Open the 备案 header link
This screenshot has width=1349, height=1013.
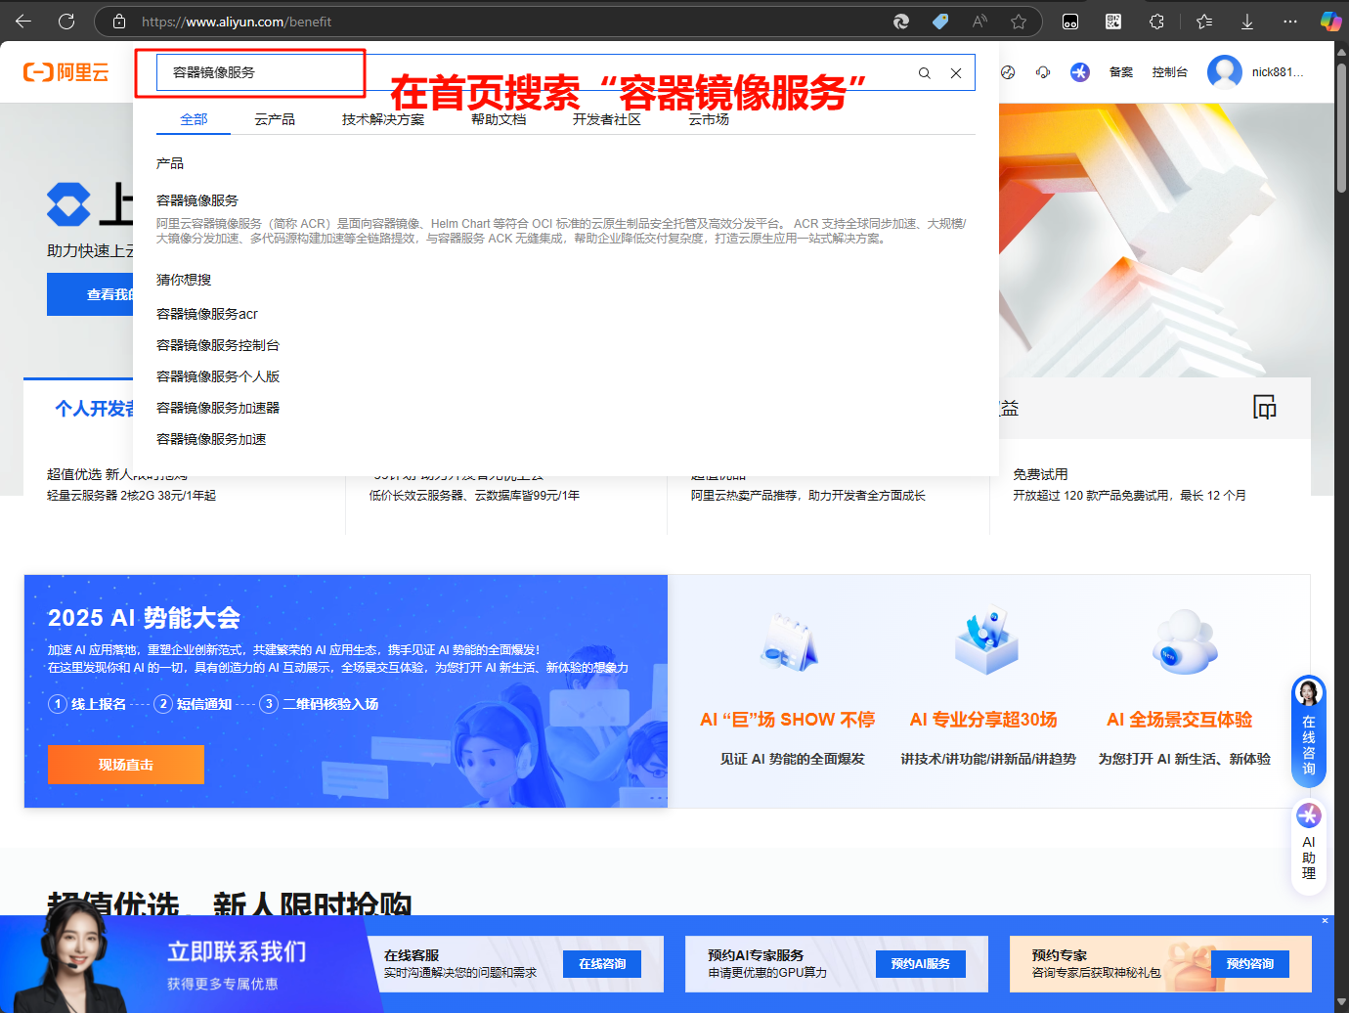(x=1121, y=72)
